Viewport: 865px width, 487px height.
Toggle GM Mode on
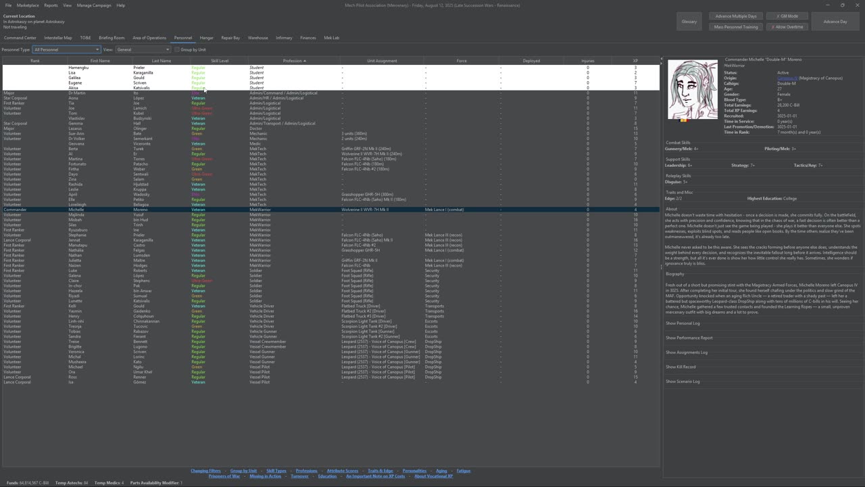click(x=787, y=16)
